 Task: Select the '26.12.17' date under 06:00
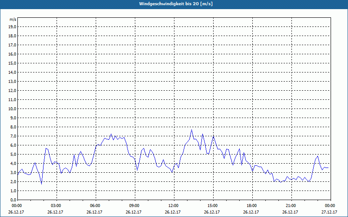coord(94,212)
